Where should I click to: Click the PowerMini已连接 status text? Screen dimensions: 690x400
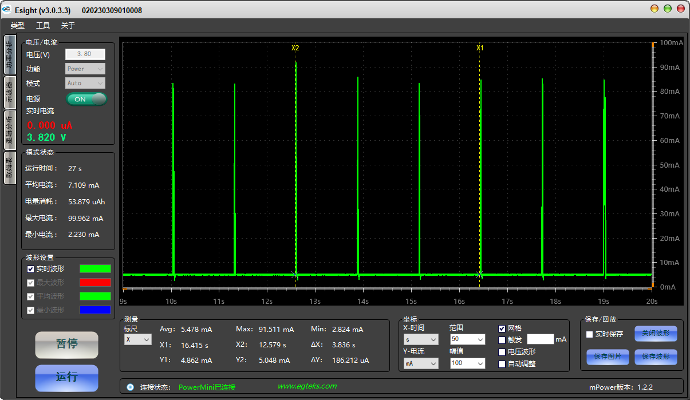coord(207,387)
